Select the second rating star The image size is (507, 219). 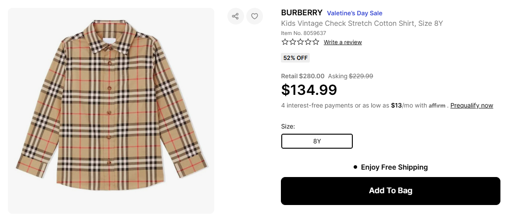pos(293,42)
